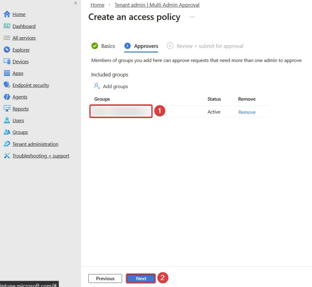Open the Explorer section

tap(21, 50)
